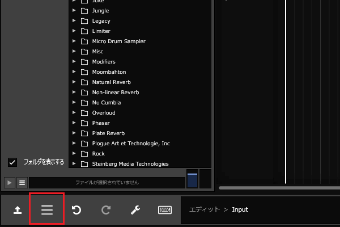Click the upload/export arrow icon

[x=18, y=210]
